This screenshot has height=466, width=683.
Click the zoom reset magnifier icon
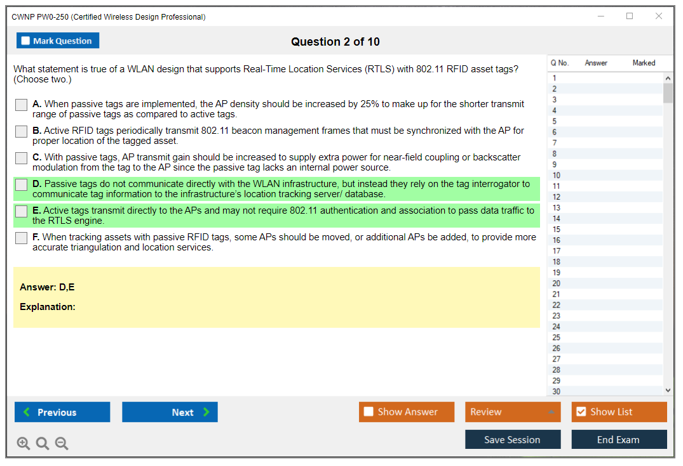coord(43,443)
